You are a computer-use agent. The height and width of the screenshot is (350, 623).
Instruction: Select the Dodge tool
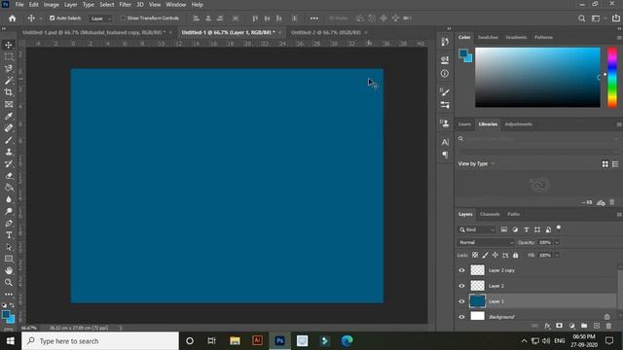click(x=9, y=212)
